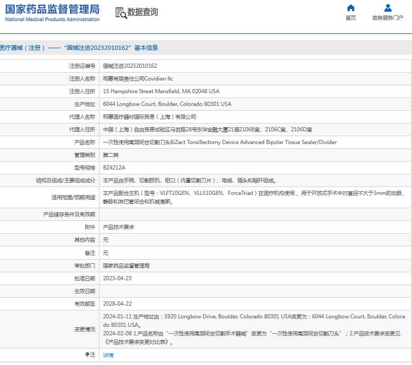
Task: Click the 有效期至 row label
Action: [85, 304]
